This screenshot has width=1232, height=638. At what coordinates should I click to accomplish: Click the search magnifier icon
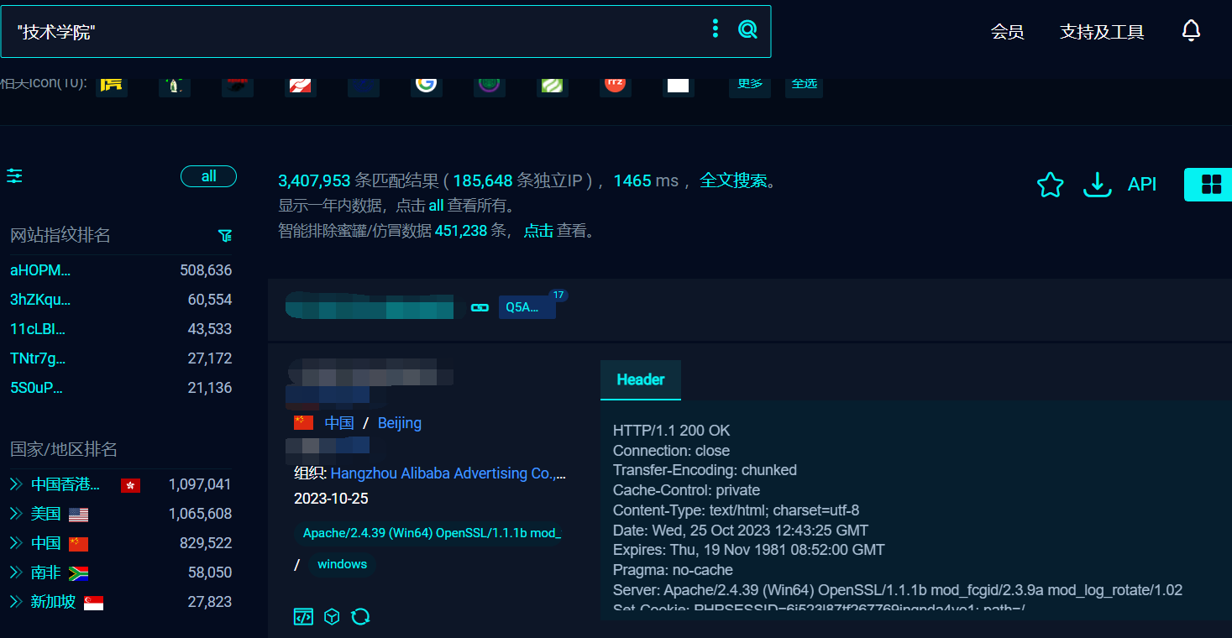[x=747, y=30]
